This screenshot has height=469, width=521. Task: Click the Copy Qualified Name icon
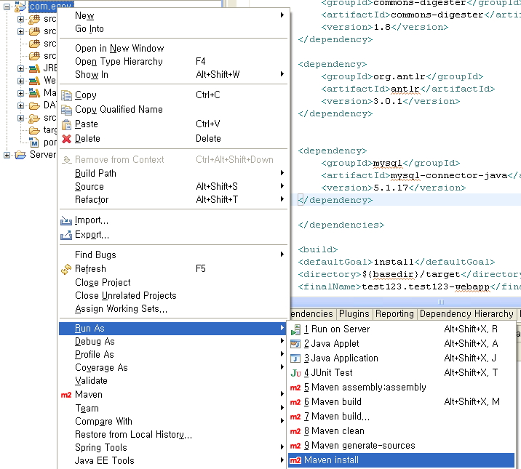pyautogui.click(x=66, y=110)
